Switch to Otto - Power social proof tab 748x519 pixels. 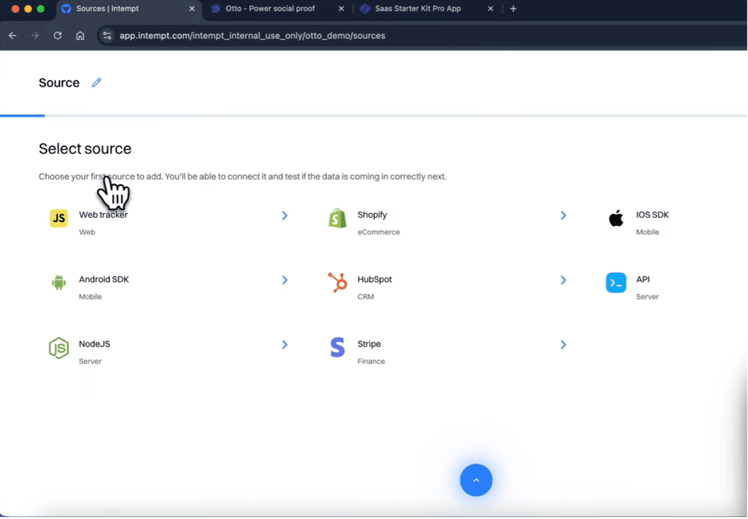coord(270,9)
